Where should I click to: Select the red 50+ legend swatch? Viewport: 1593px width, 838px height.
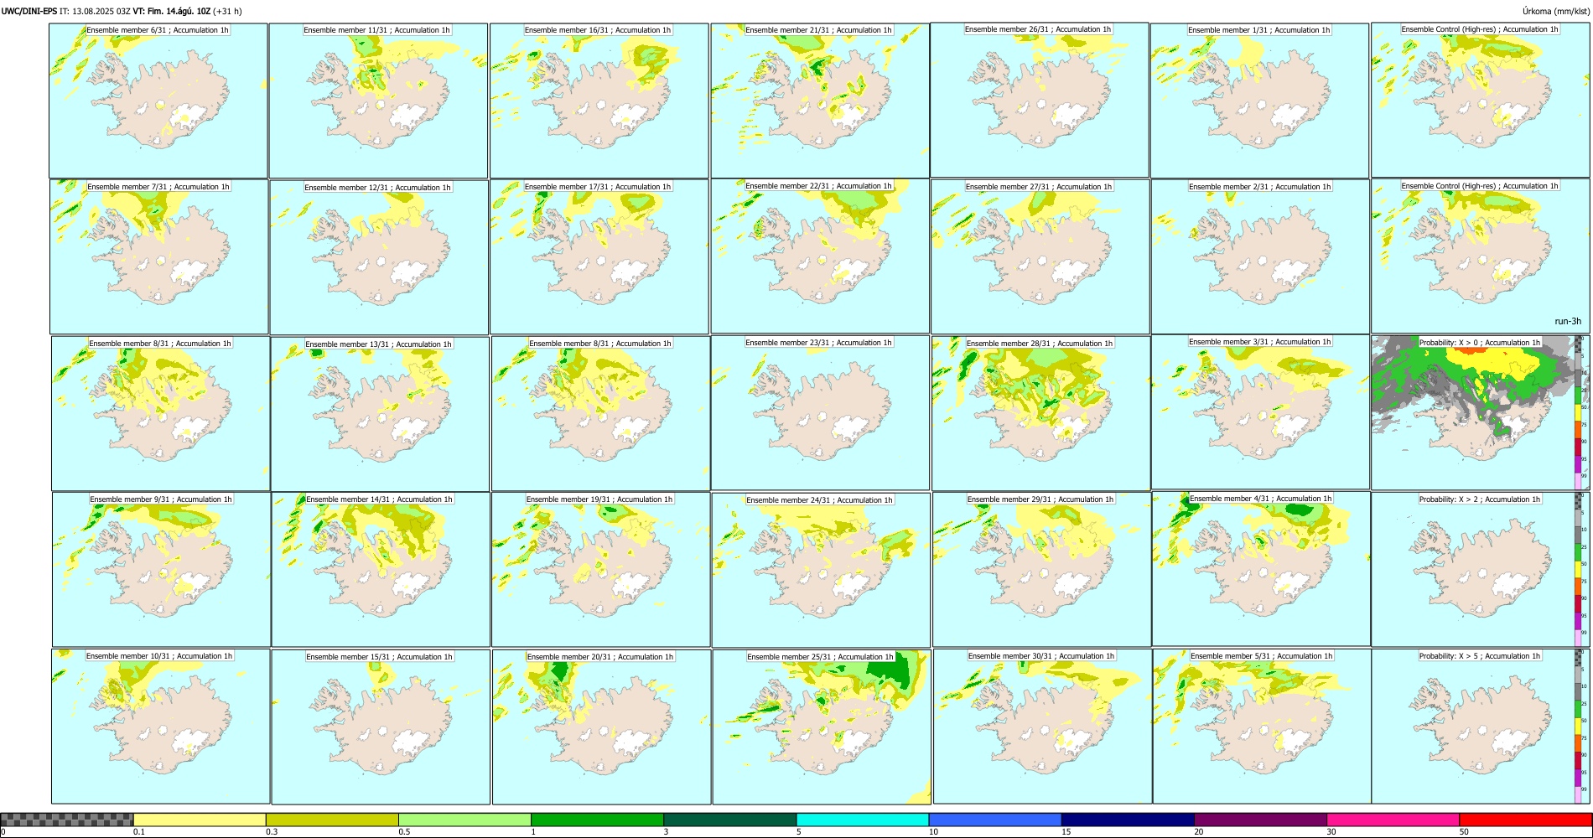[1525, 820]
